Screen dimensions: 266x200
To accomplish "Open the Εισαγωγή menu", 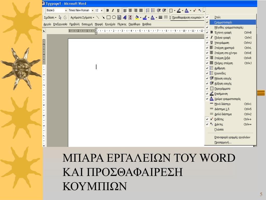I will click(x=87, y=24).
